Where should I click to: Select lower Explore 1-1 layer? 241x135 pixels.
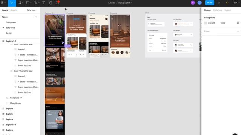pyautogui.click(x=11, y=124)
